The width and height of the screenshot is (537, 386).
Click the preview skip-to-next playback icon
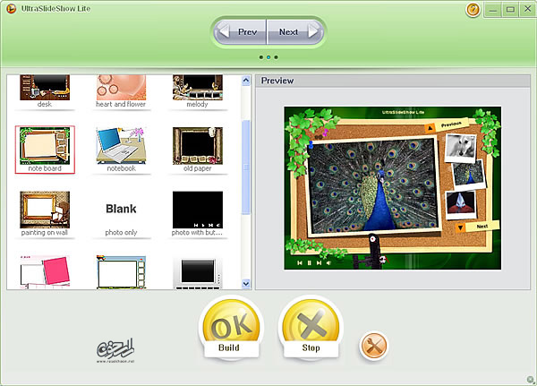pyautogui.click(x=319, y=263)
